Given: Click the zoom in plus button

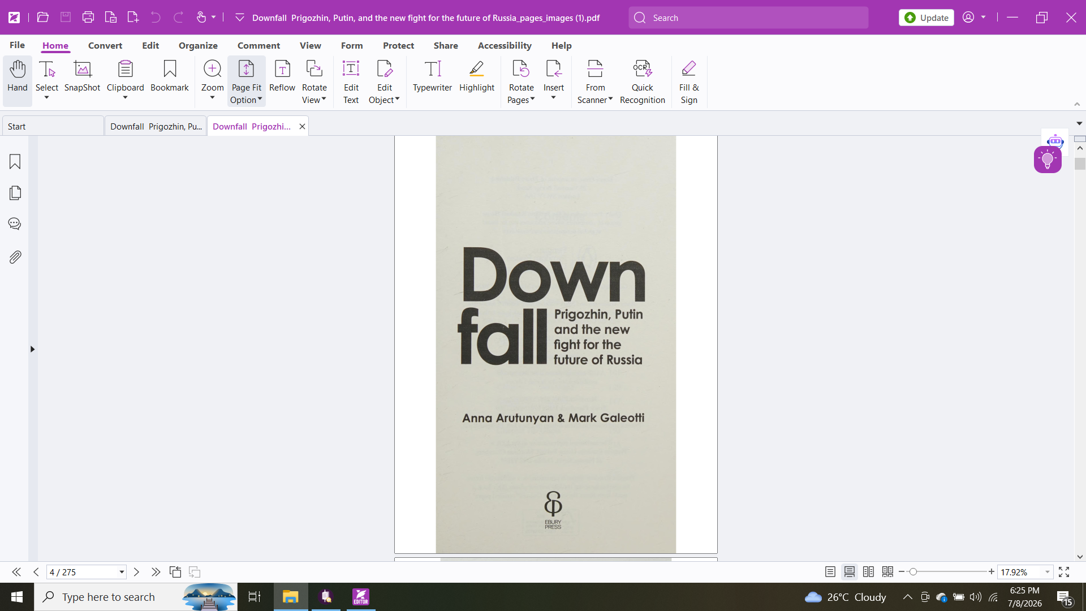Looking at the screenshot, I should click(992, 572).
